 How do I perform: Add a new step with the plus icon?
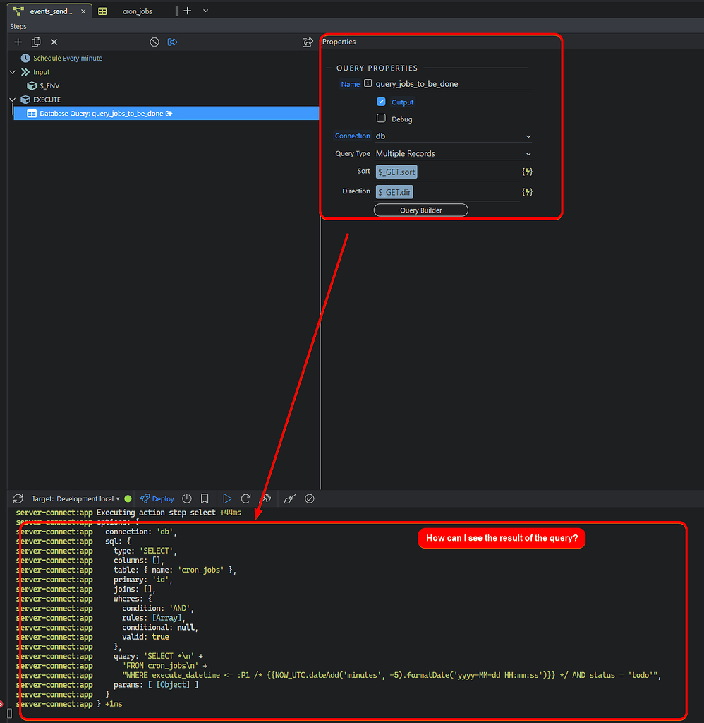pyautogui.click(x=18, y=42)
